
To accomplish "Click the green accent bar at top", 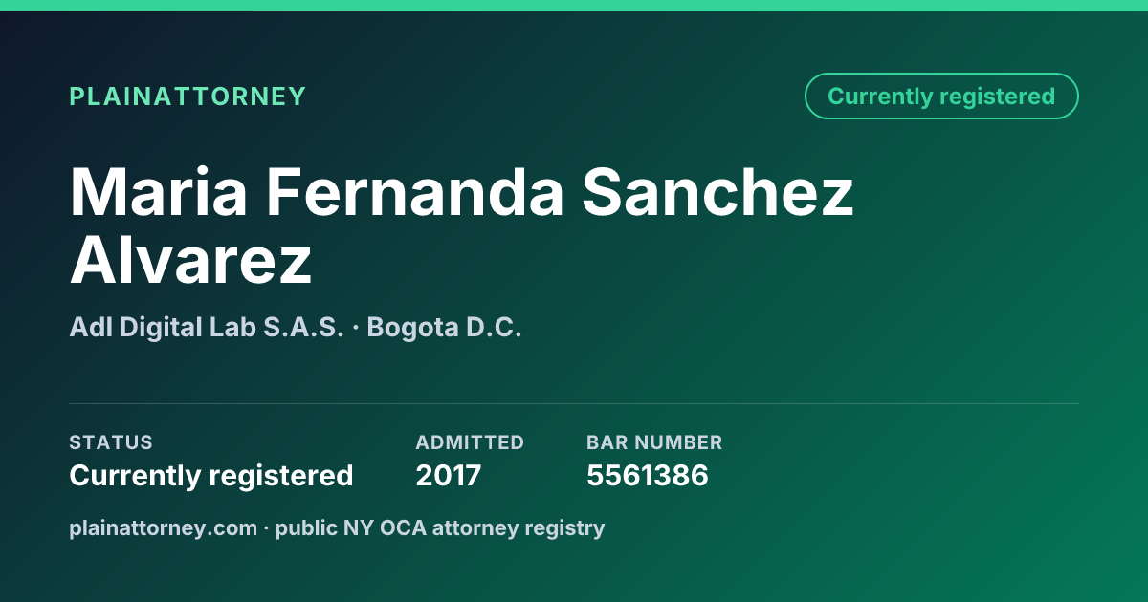I will tap(574, 6).
